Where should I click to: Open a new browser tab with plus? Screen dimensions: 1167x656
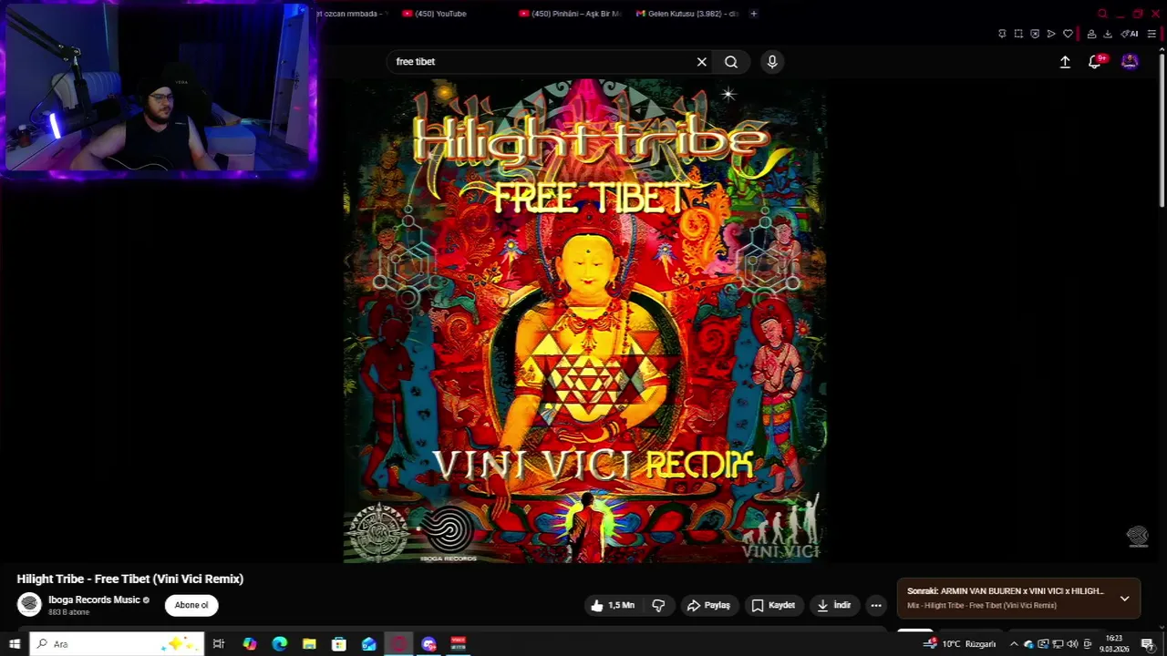point(753,14)
